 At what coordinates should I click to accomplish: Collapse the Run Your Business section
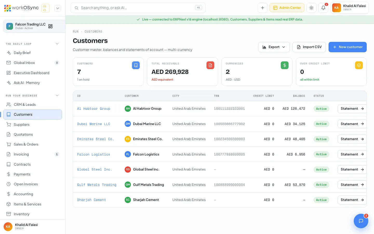point(57,95)
